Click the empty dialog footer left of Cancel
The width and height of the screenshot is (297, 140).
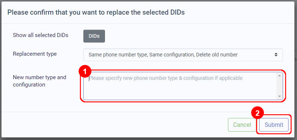tap(114, 125)
